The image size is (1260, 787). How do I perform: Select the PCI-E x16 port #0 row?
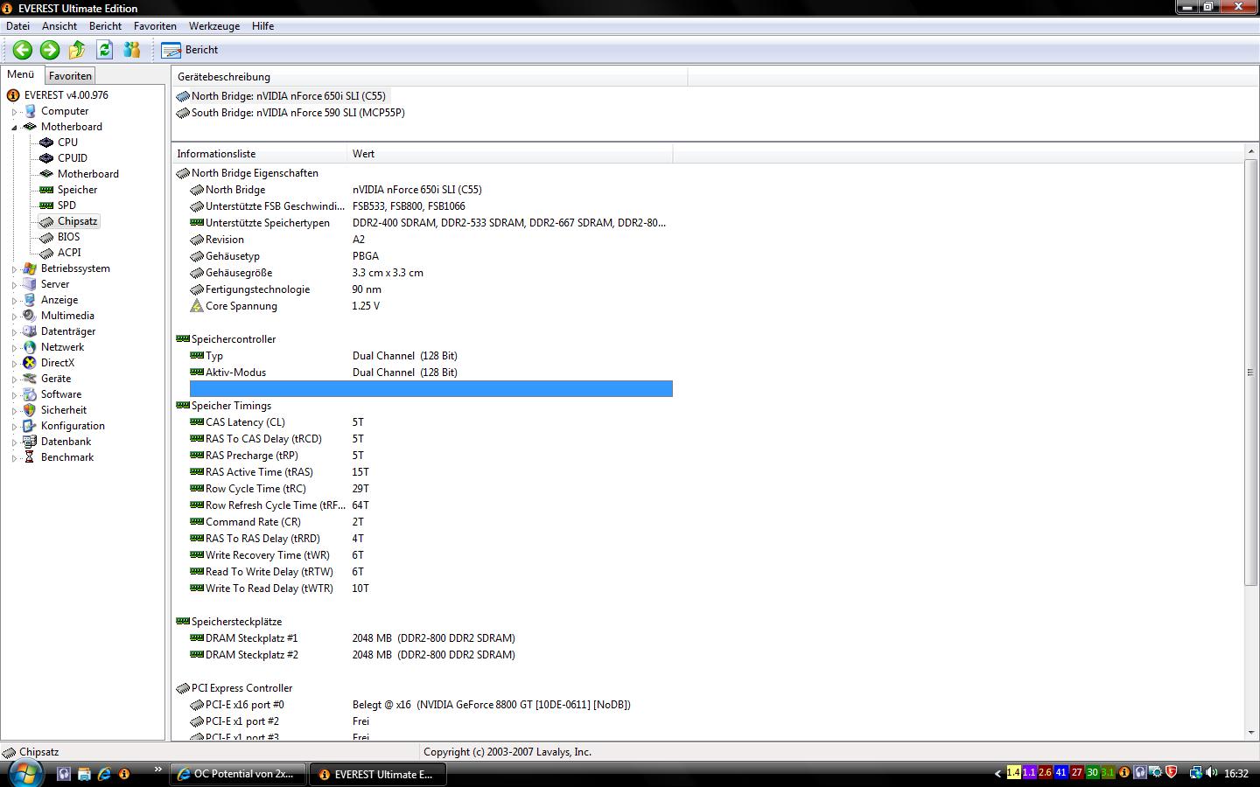click(431, 705)
